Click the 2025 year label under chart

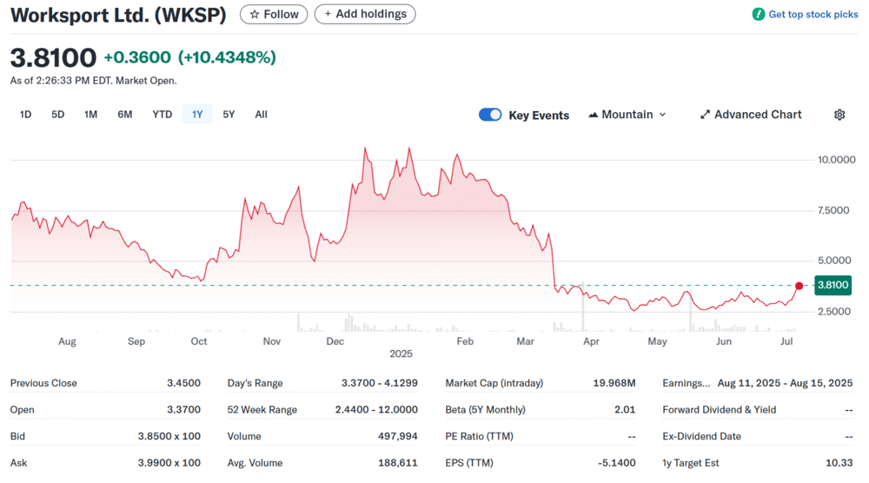point(401,354)
